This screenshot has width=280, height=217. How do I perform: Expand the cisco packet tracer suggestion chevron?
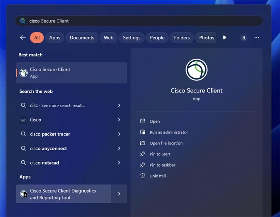coord(119,134)
